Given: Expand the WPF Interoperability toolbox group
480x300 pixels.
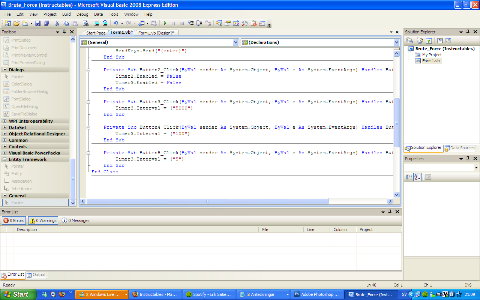Looking at the screenshot, I should tap(5, 121).
